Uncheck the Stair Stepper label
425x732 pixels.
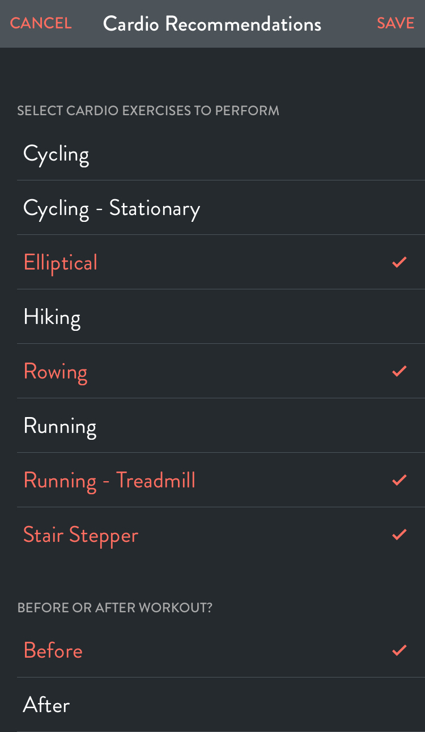click(81, 535)
